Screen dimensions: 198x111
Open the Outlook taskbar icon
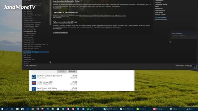pos(78,109)
